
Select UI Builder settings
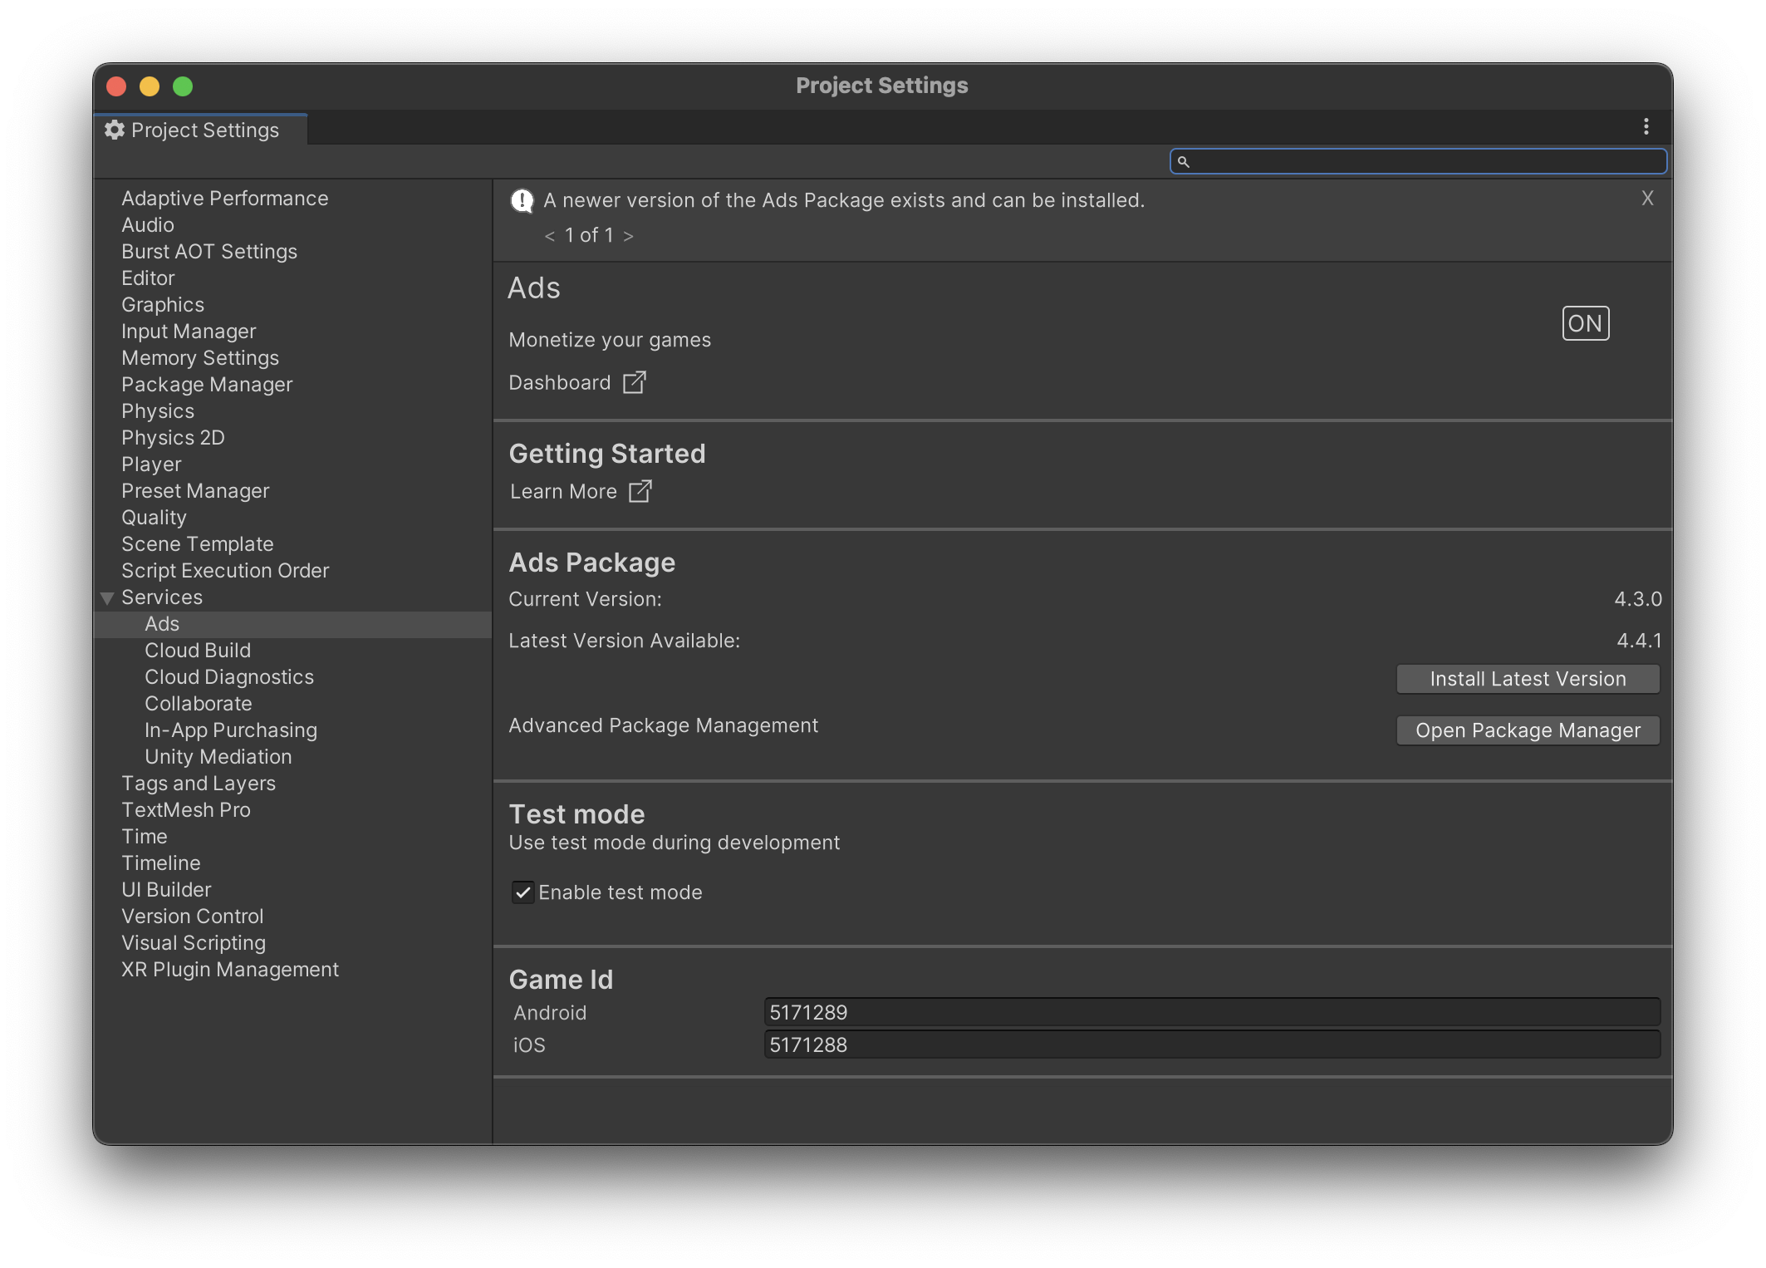coord(166,889)
